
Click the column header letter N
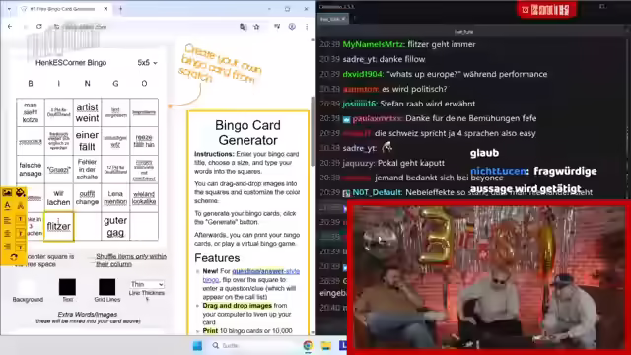pyautogui.click(x=87, y=84)
